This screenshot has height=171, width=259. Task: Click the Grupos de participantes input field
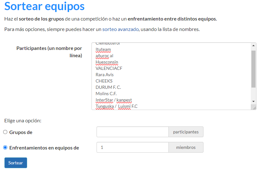(x=132, y=132)
